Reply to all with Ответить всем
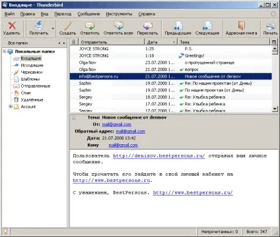The height and width of the screenshot is (237, 280). click(x=118, y=28)
